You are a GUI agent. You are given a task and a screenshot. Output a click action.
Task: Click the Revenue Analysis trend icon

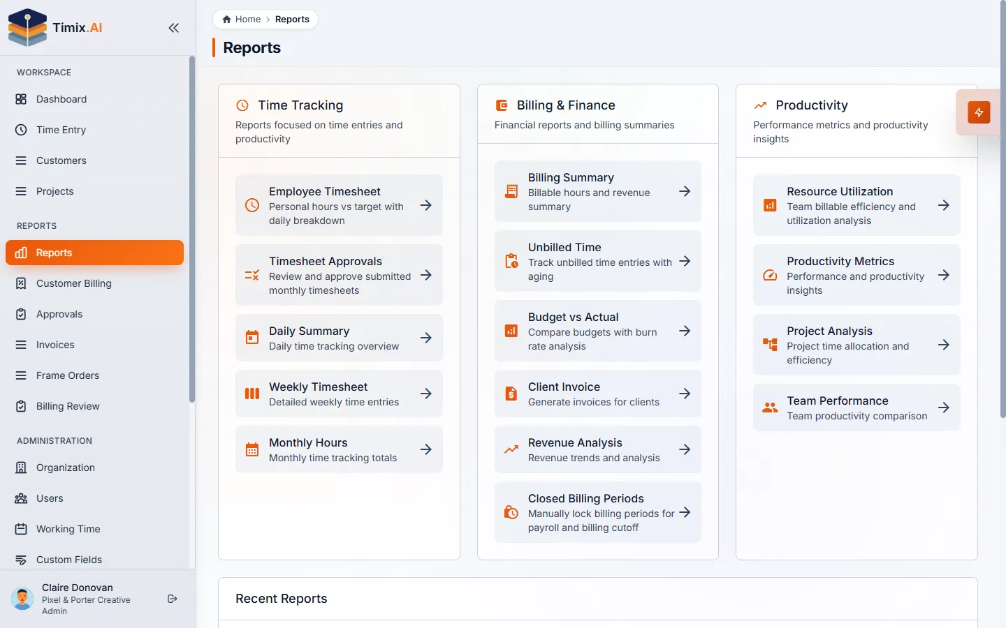511,449
